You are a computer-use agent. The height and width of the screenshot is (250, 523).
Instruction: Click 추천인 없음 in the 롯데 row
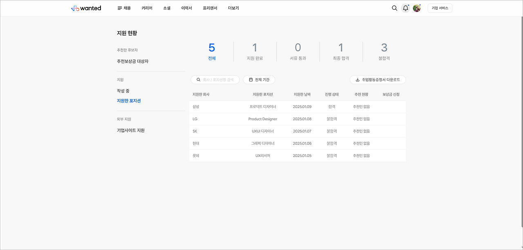(361, 156)
